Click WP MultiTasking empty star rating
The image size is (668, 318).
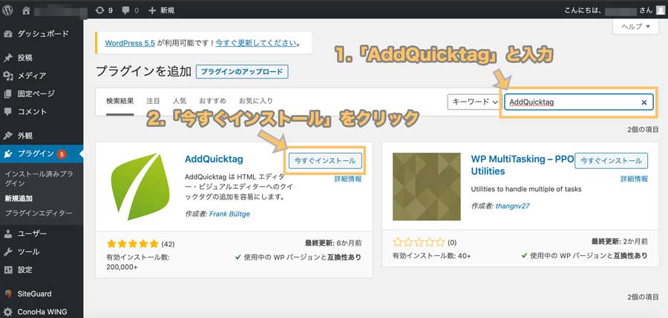[419, 242]
